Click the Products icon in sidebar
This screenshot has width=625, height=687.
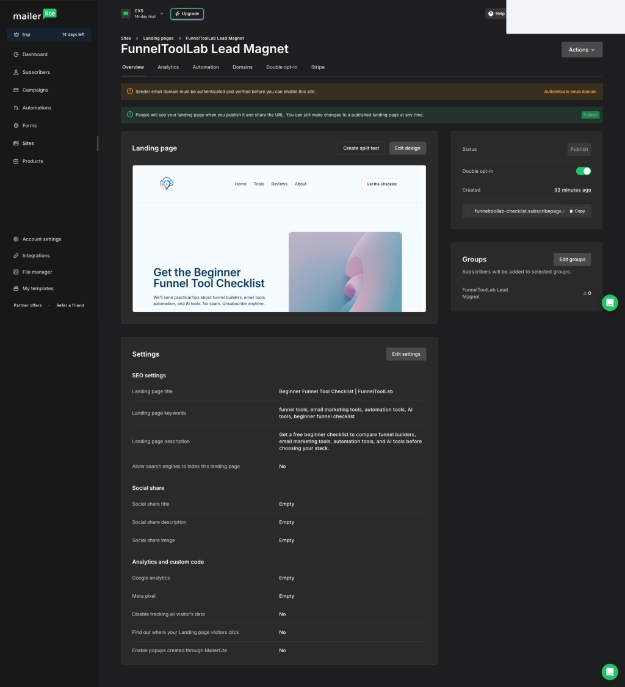click(x=16, y=161)
